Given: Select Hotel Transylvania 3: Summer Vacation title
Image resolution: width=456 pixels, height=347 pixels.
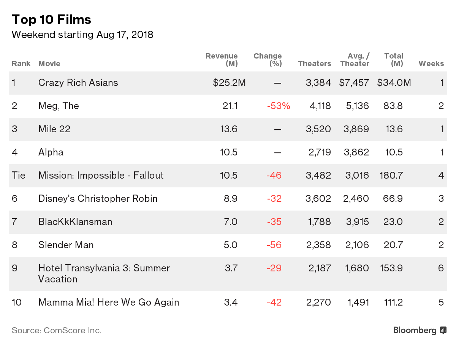Looking at the screenshot, I should [104, 274].
